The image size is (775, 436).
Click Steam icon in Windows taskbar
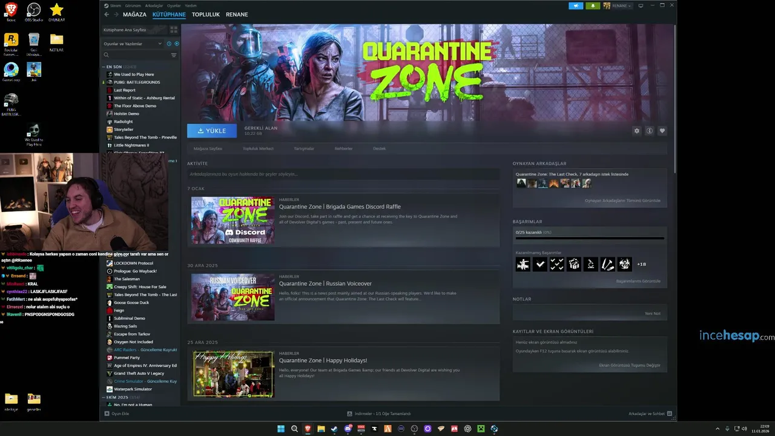[x=334, y=429]
